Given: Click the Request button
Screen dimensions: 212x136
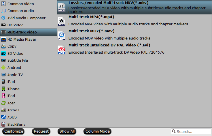Looking at the screenshot, I should click(x=41, y=131).
